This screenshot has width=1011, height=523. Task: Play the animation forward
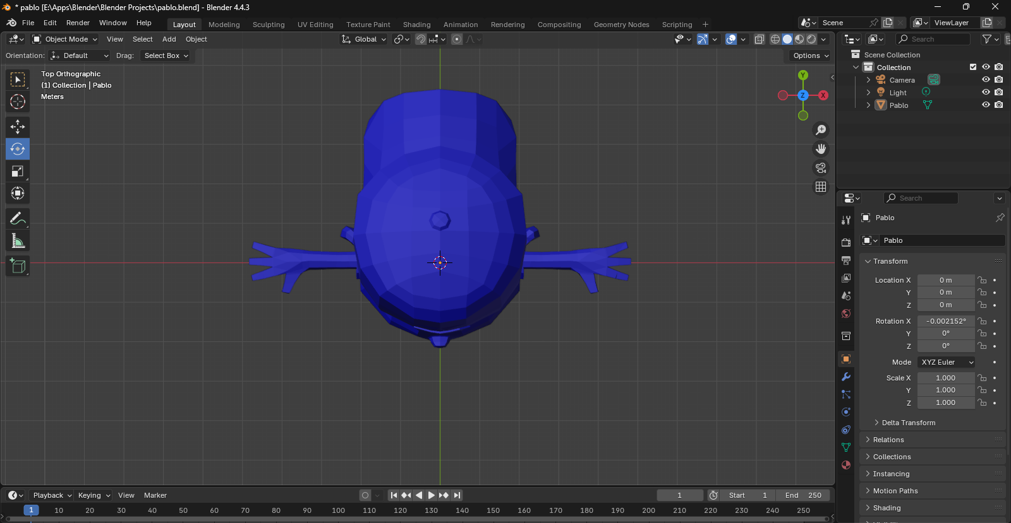(431, 495)
